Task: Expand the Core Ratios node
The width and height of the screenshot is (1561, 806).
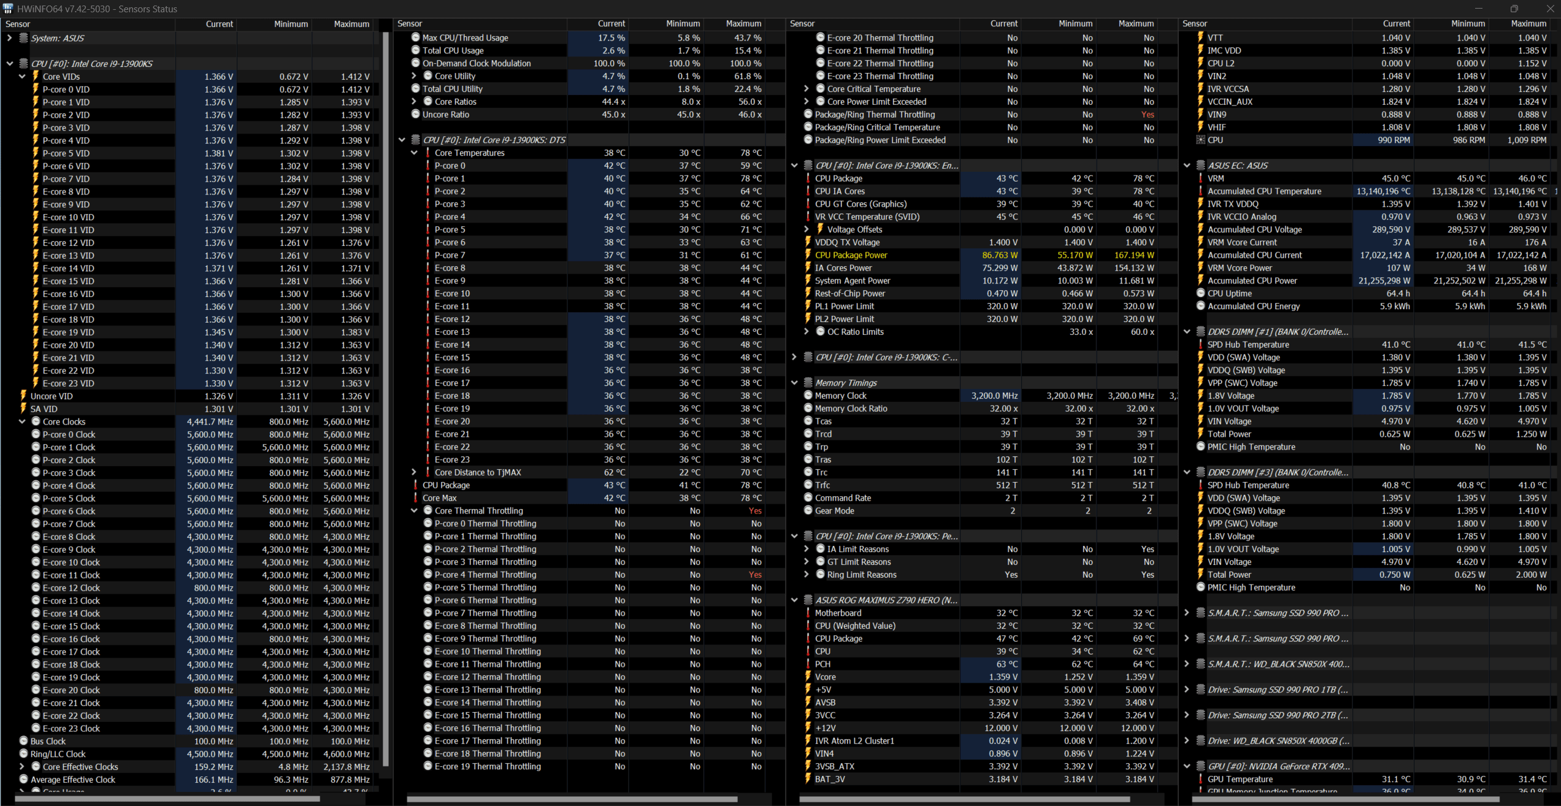Action: tap(414, 102)
